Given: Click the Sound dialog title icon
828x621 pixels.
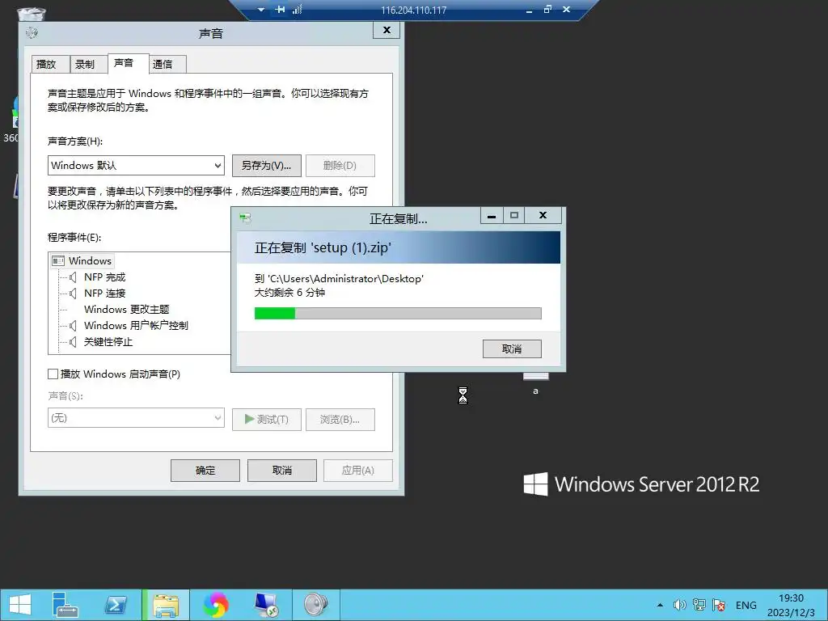Looking at the screenshot, I should click(x=32, y=32).
